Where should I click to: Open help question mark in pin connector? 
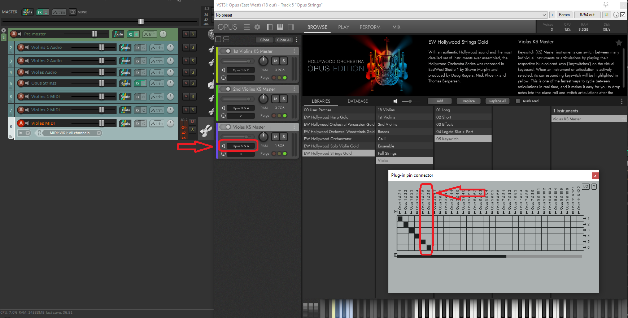coord(594,186)
